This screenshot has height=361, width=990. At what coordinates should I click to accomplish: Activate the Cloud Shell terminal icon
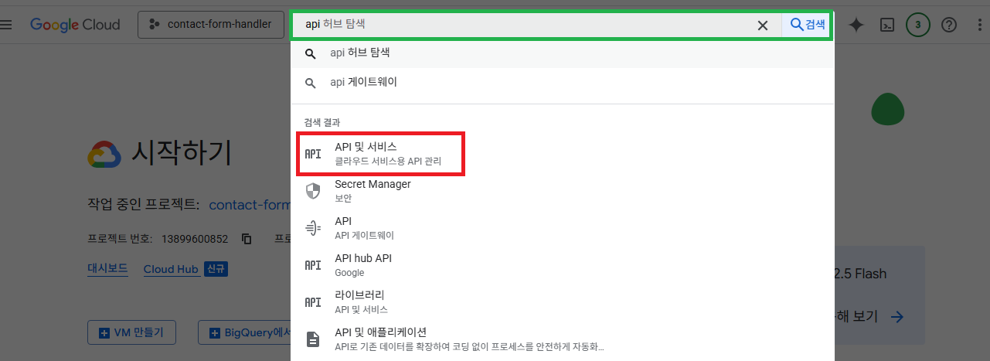point(888,25)
